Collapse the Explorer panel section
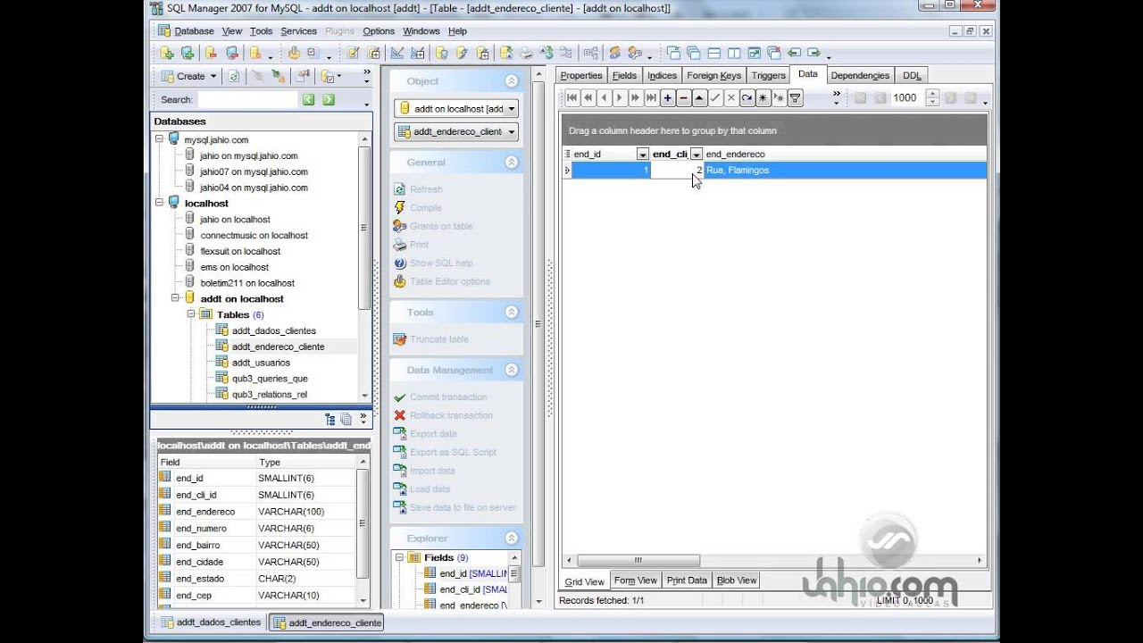This screenshot has height=643, width=1143. coord(512,539)
